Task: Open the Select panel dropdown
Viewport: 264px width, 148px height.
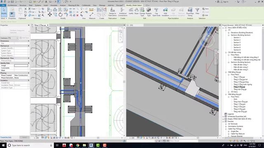Action: [4, 18]
